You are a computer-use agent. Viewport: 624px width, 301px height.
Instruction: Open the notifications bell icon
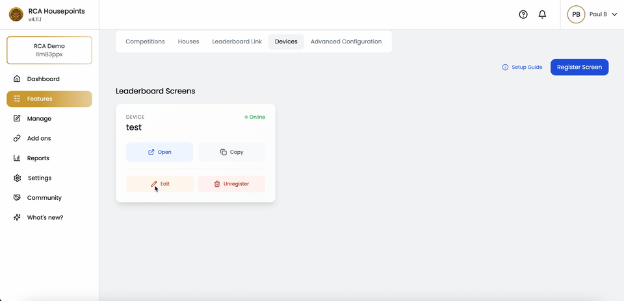click(x=543, y=14)
